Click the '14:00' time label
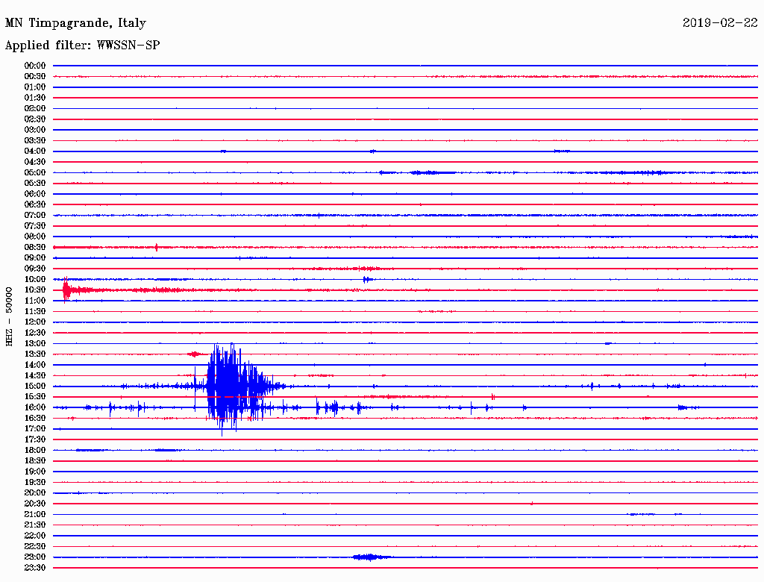The width and height of the screenshot is (764, 582). (x=34, y=365)
